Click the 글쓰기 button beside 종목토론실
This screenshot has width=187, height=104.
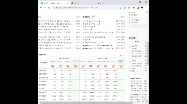94,17
